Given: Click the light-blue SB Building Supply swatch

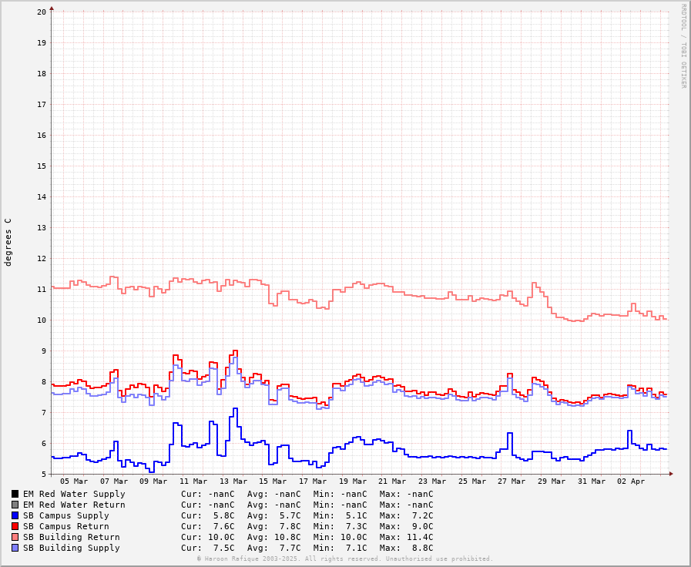Looking at the screenshot, I should pos(15,548).
